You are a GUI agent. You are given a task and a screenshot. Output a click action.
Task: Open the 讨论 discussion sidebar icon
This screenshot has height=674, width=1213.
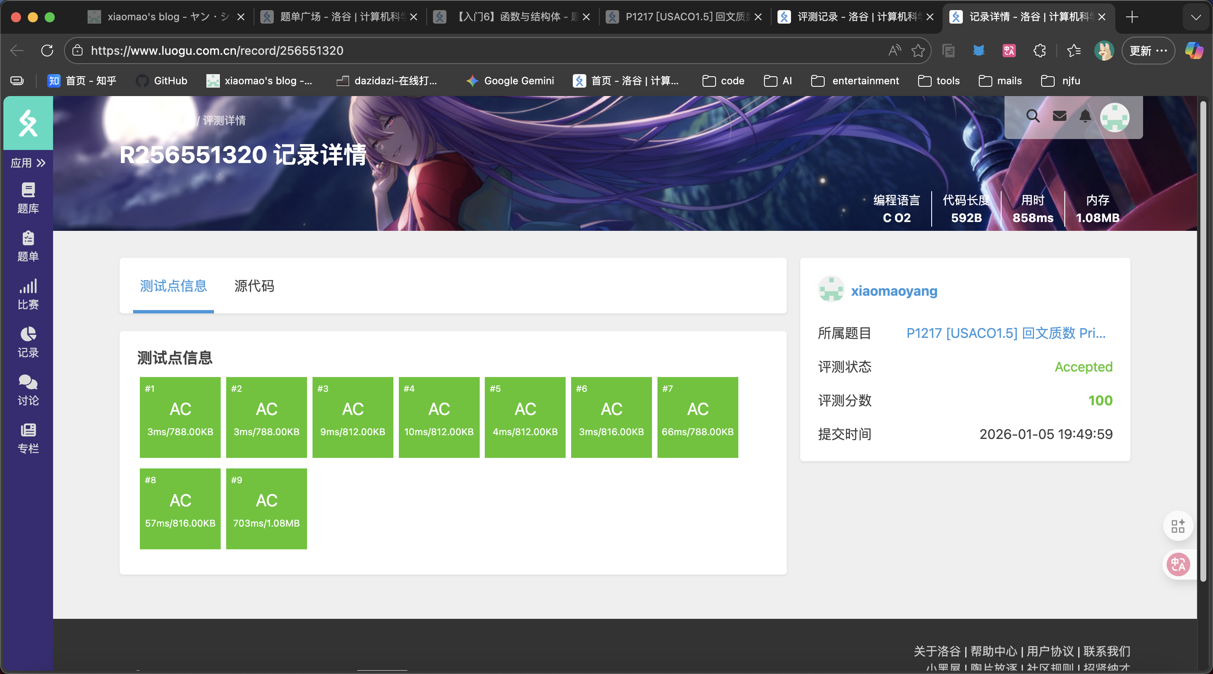click(x=28, y=390)
